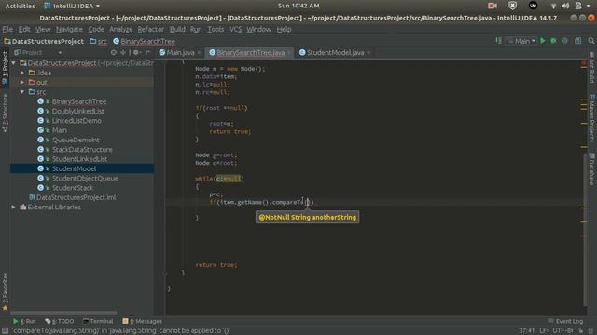This screenshot has width=597, height=335.
Task: Click src breadcrumb in navigation bar
Action: [99, 41]
